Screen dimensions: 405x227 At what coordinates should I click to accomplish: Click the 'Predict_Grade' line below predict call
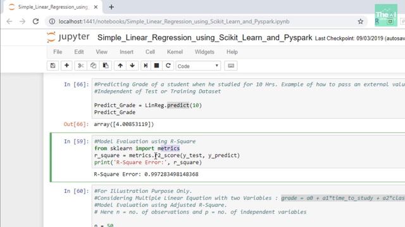click(x=115, y=112)
